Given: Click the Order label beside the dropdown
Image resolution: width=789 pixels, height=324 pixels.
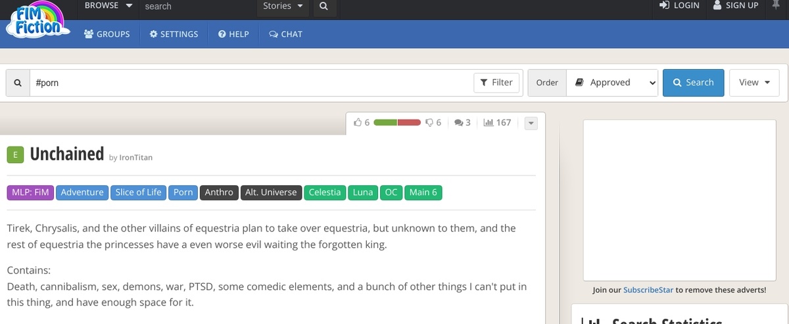Looking at the screenshot, I should [x=547, y=83].
